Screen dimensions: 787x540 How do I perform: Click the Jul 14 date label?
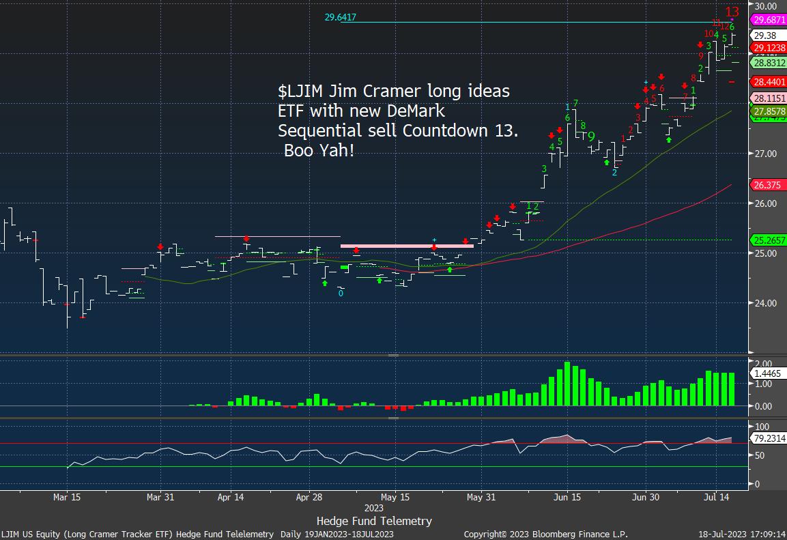(x=717, y=498)
